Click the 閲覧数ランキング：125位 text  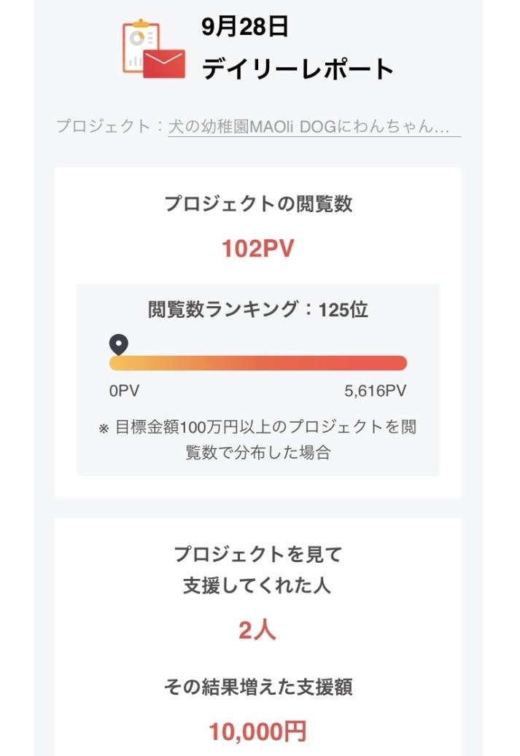(258, 310)
